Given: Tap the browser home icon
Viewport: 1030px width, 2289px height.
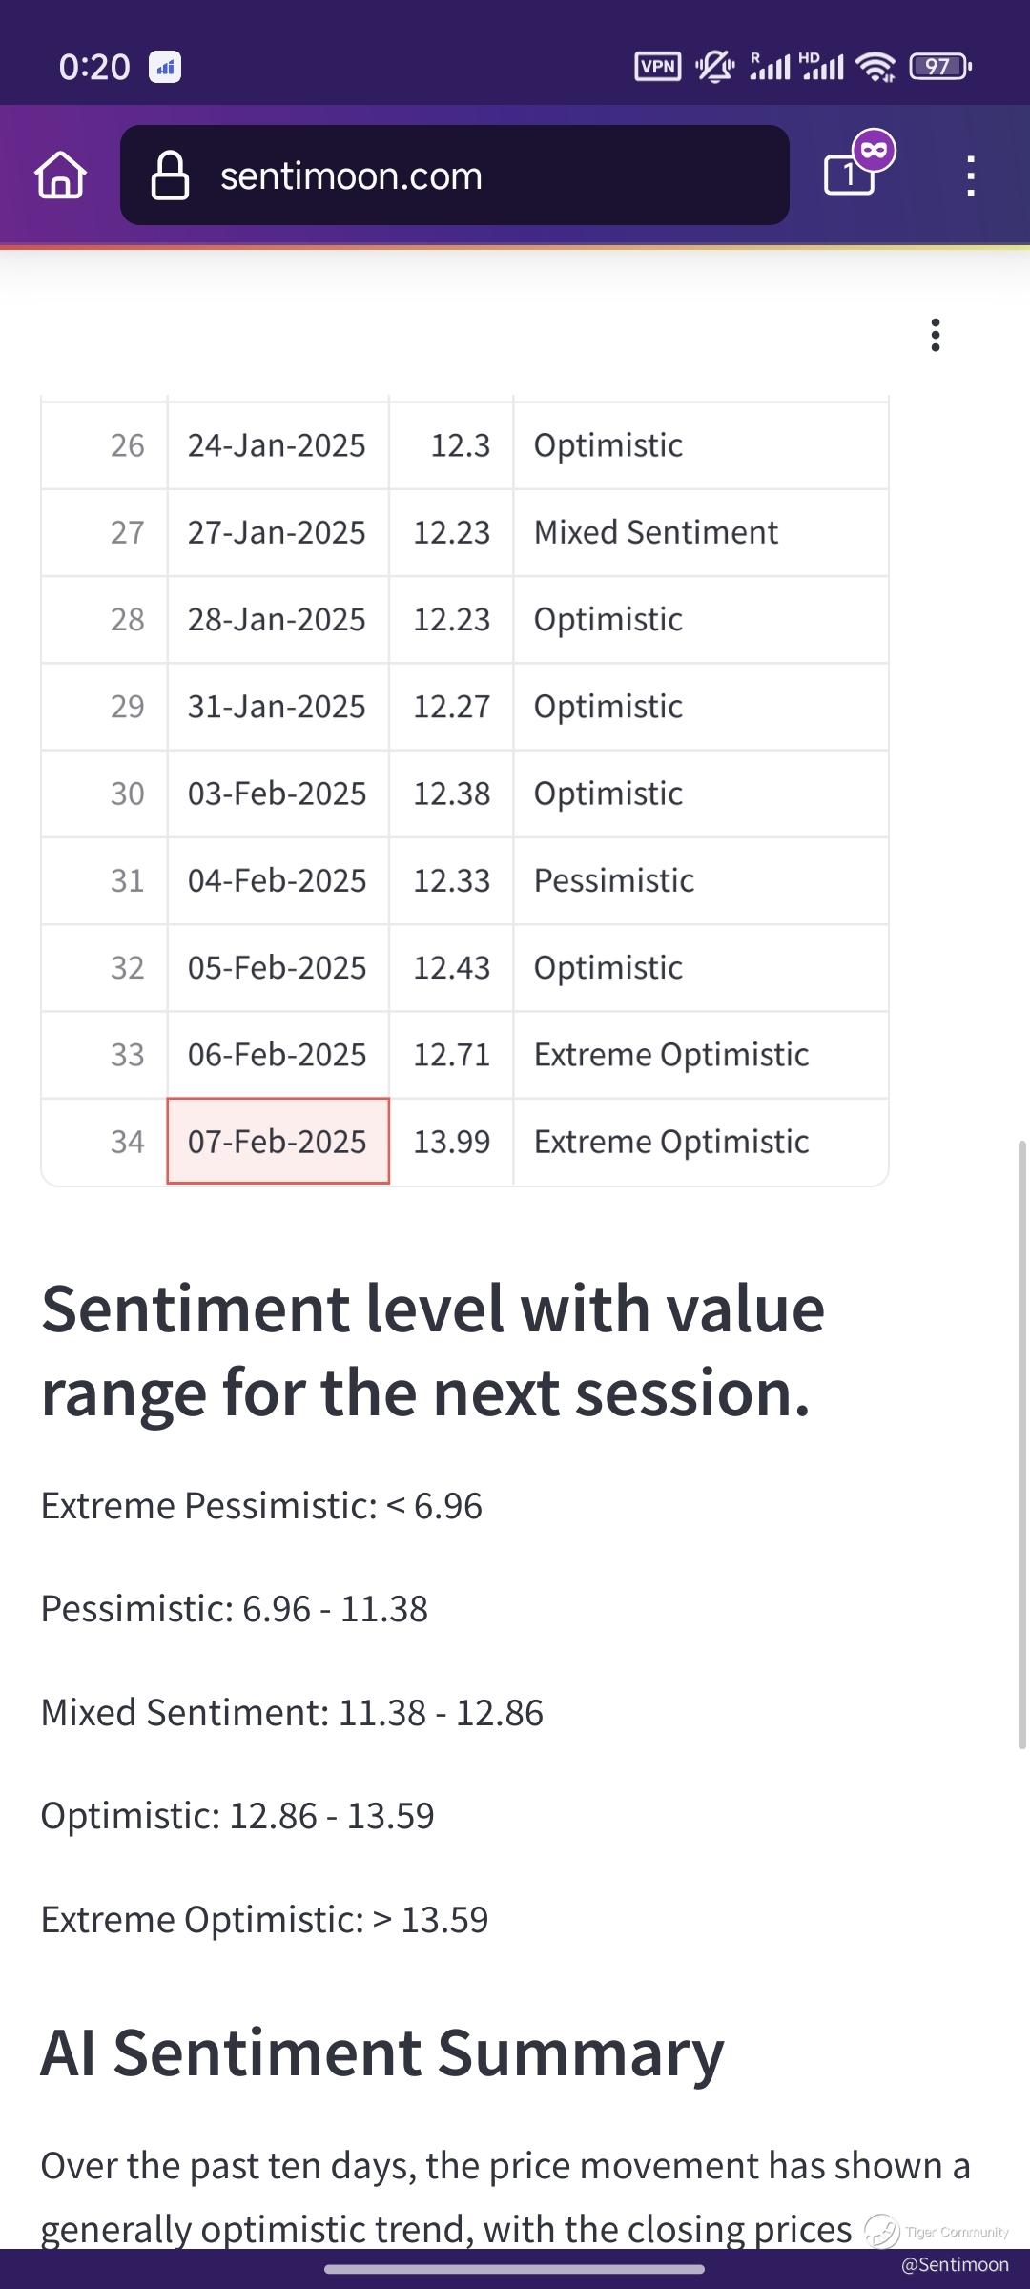Looking at the screenshot, I should (61, 175).
